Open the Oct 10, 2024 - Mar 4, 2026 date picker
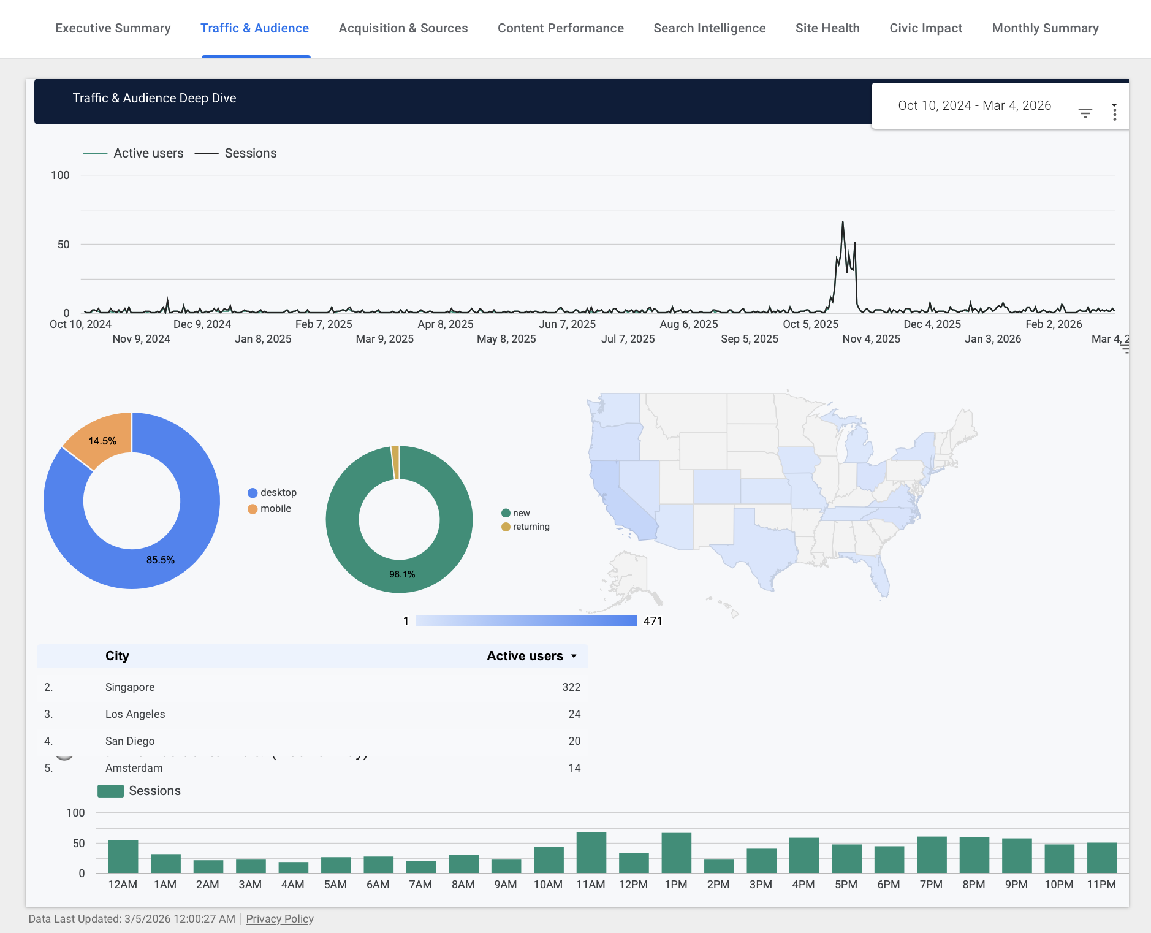The width and height of the screenshot is (1151, 933). point(974,105)
